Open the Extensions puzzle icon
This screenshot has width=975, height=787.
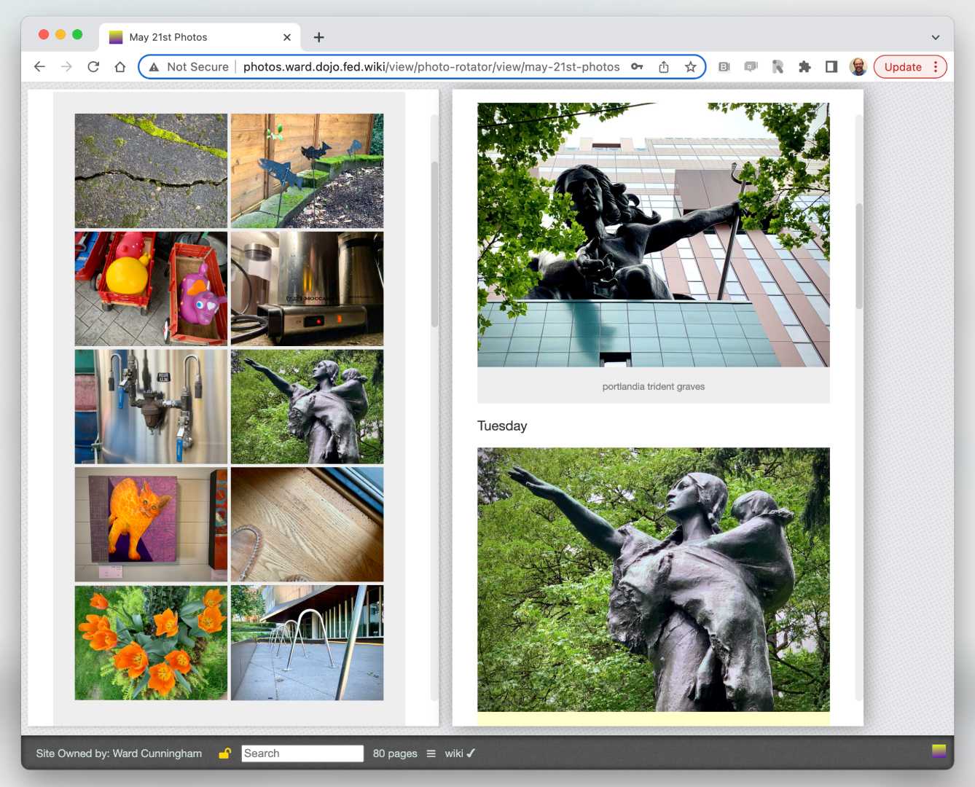point(804,67)
